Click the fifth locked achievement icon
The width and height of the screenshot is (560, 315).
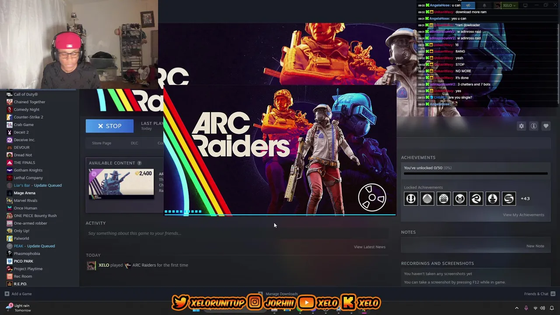pos(476,199)
